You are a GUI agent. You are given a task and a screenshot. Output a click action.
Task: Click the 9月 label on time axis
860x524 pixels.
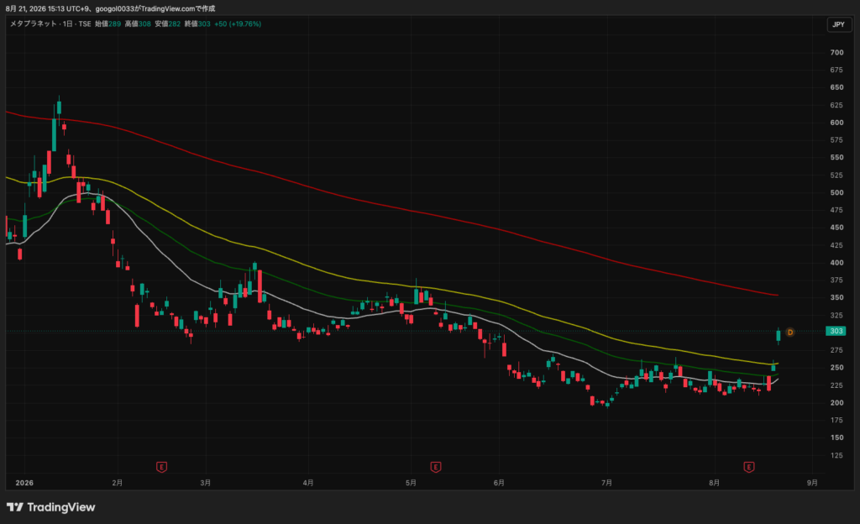(x=812, y=483)
